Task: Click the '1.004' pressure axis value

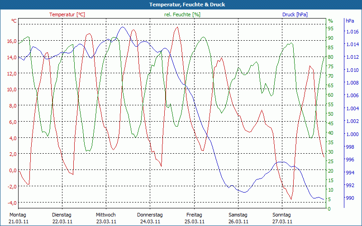Action: (x=352, y=108)
